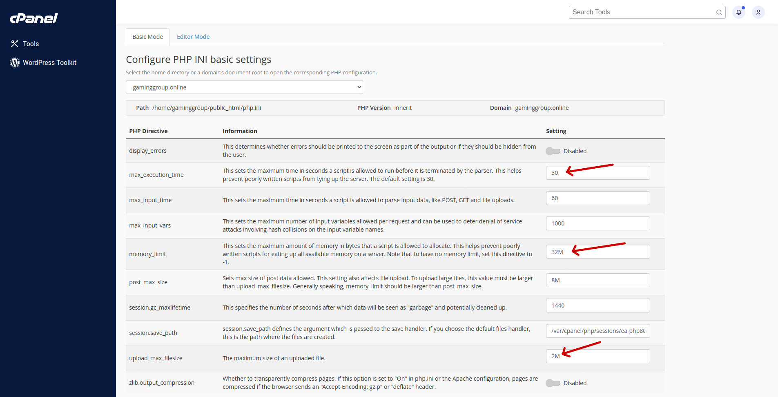Click the cPanel logo
This screenshot has width=778, height=397.
tap(34, 18)
